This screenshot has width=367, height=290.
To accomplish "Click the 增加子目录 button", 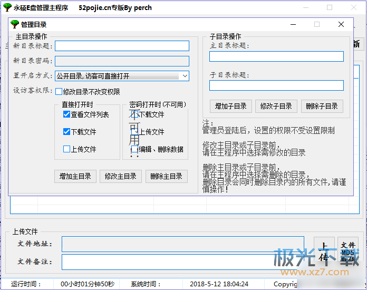I will click(230, 106).
